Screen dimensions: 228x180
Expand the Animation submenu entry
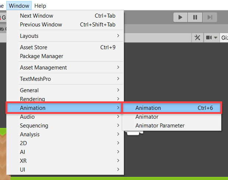(x=64, y=108)
